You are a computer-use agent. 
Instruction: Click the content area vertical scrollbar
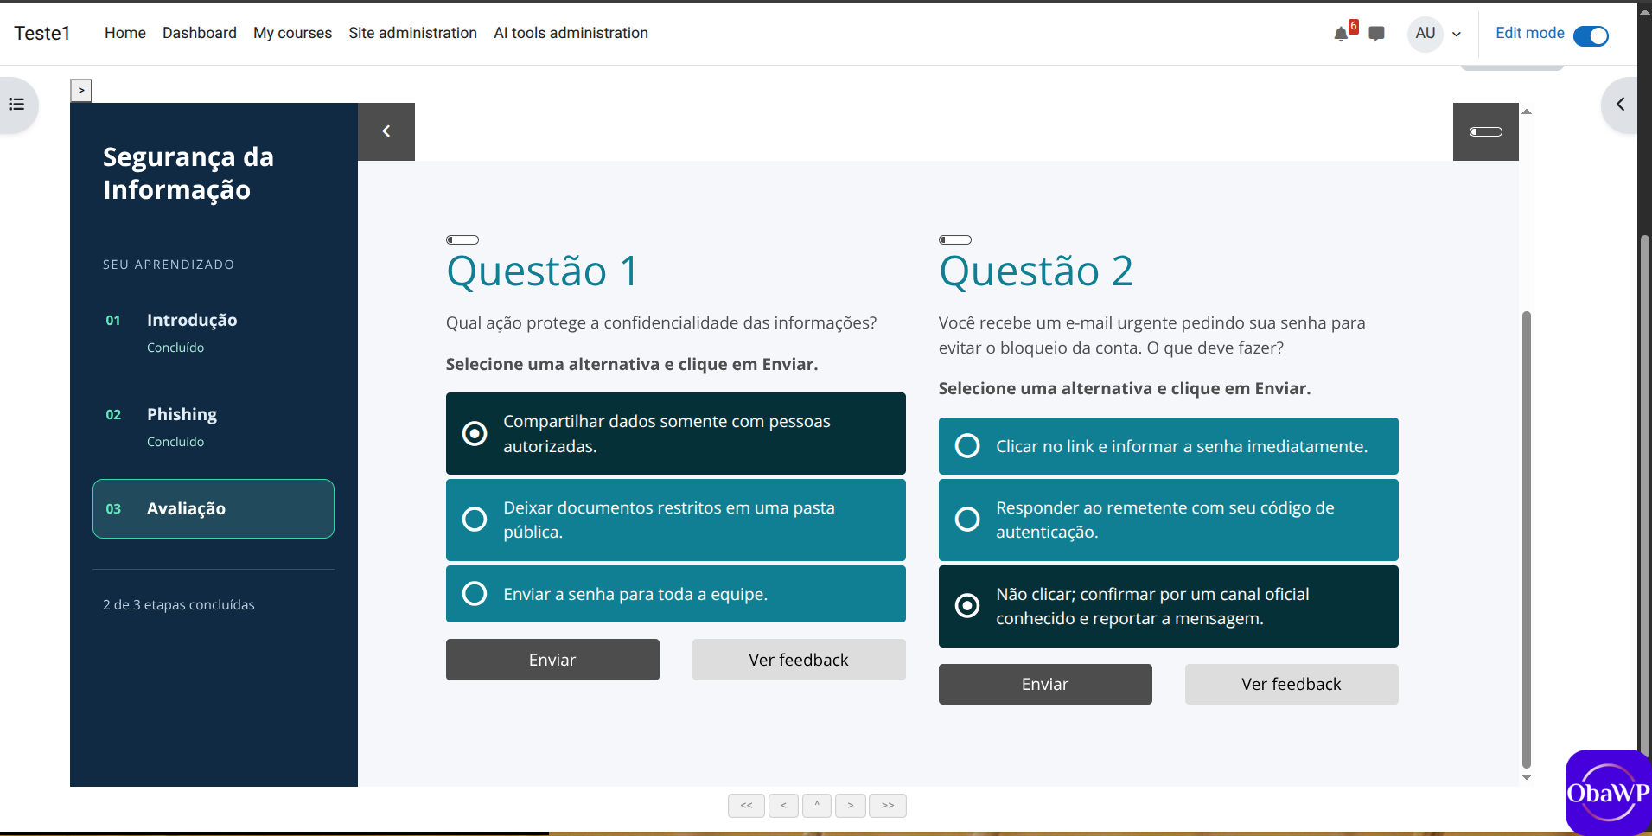[x=1527, y=539]
